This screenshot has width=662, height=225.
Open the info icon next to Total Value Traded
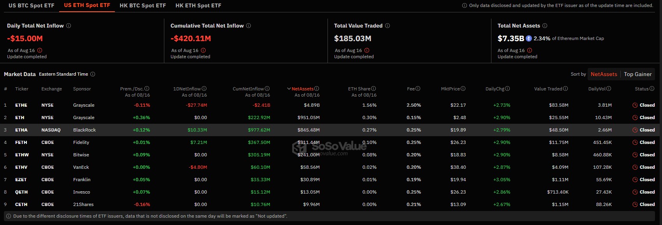pos(387,26)
